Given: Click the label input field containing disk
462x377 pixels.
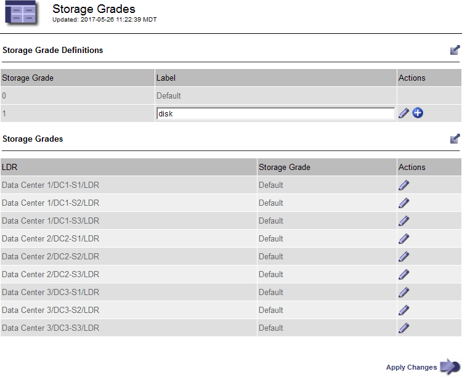Looking at the screenshot, I should pyautogui.click(x=275, y=113).
